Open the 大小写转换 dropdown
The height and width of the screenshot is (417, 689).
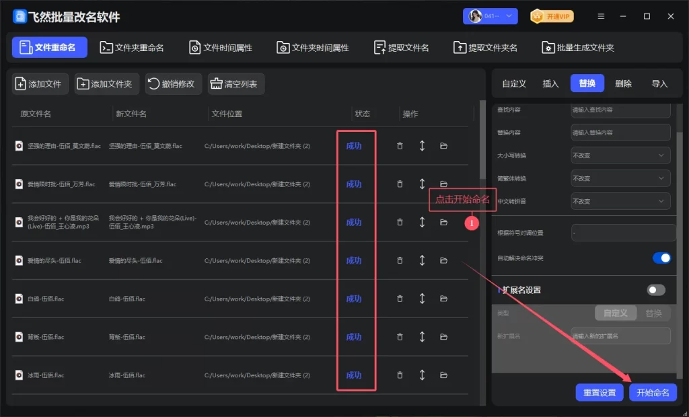pyautogui.click(x=620, y=155)
